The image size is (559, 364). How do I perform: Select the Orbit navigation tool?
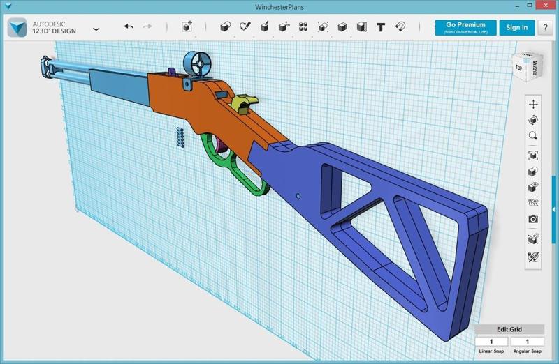point(533,120)
